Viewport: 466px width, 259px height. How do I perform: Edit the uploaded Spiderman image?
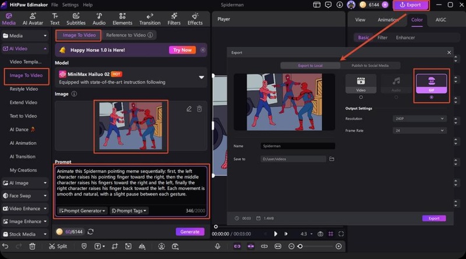189,109
